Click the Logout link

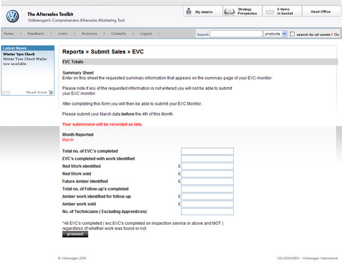[146, 34]
